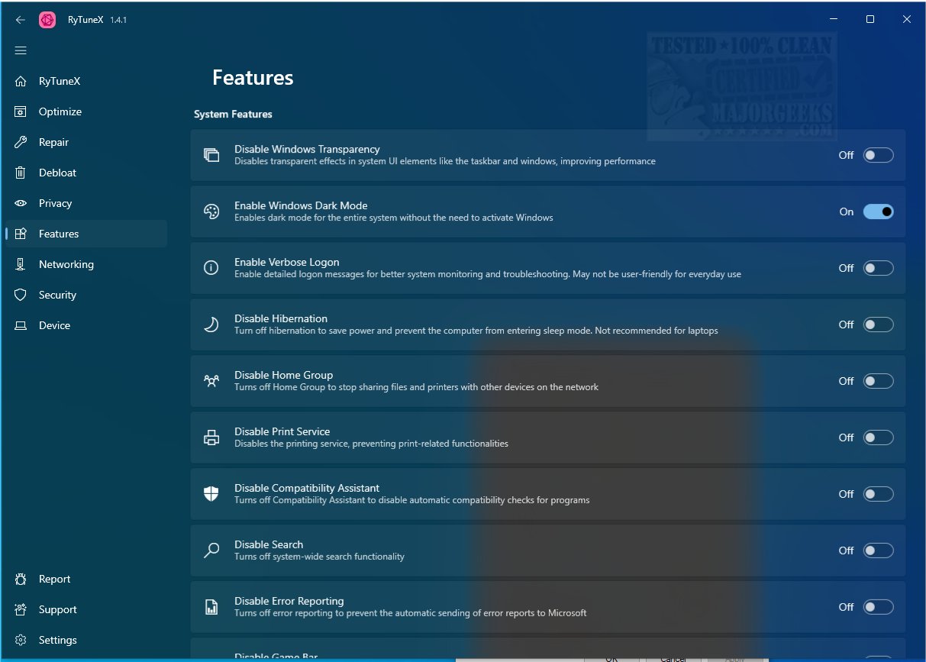Click the 'Disable Compatibility Assistant' title text
This screenshot has height=662, width=926.
click(x=307, y=488)
